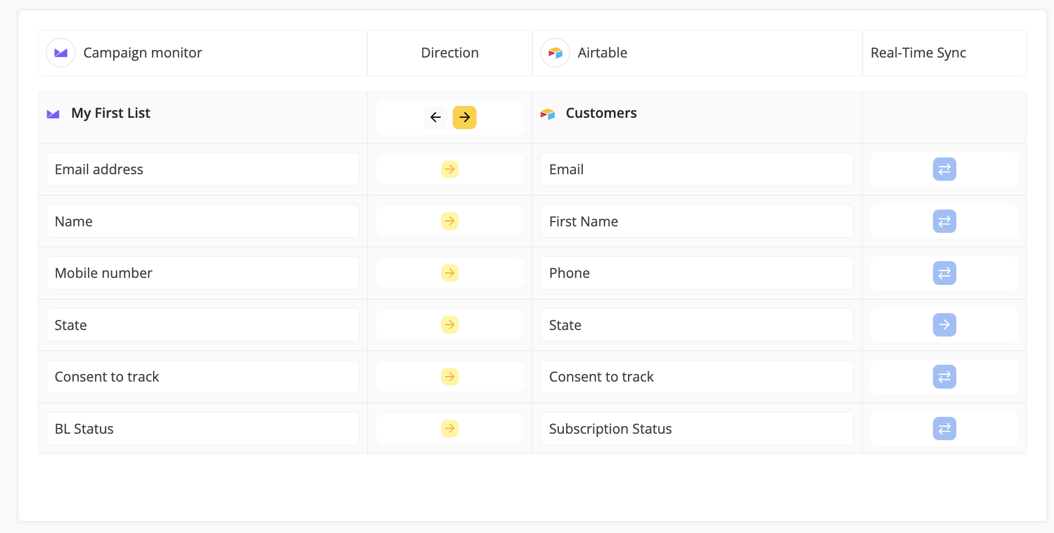Toggle real-time sync for First Name row
This screenshot has width=1054, height=533.
pyautogui.click(x=944, y=221)
